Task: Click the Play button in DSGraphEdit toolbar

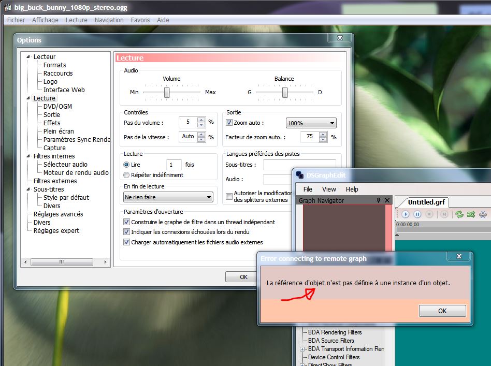Action: [x=406, y=214]
